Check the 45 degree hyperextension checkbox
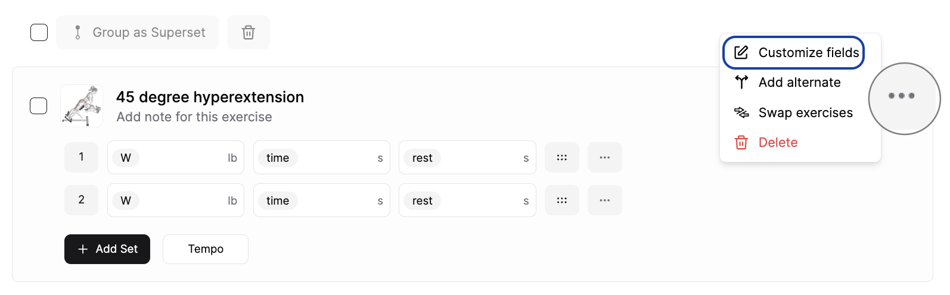Screen dimensions: 950x295 (39, 106)
